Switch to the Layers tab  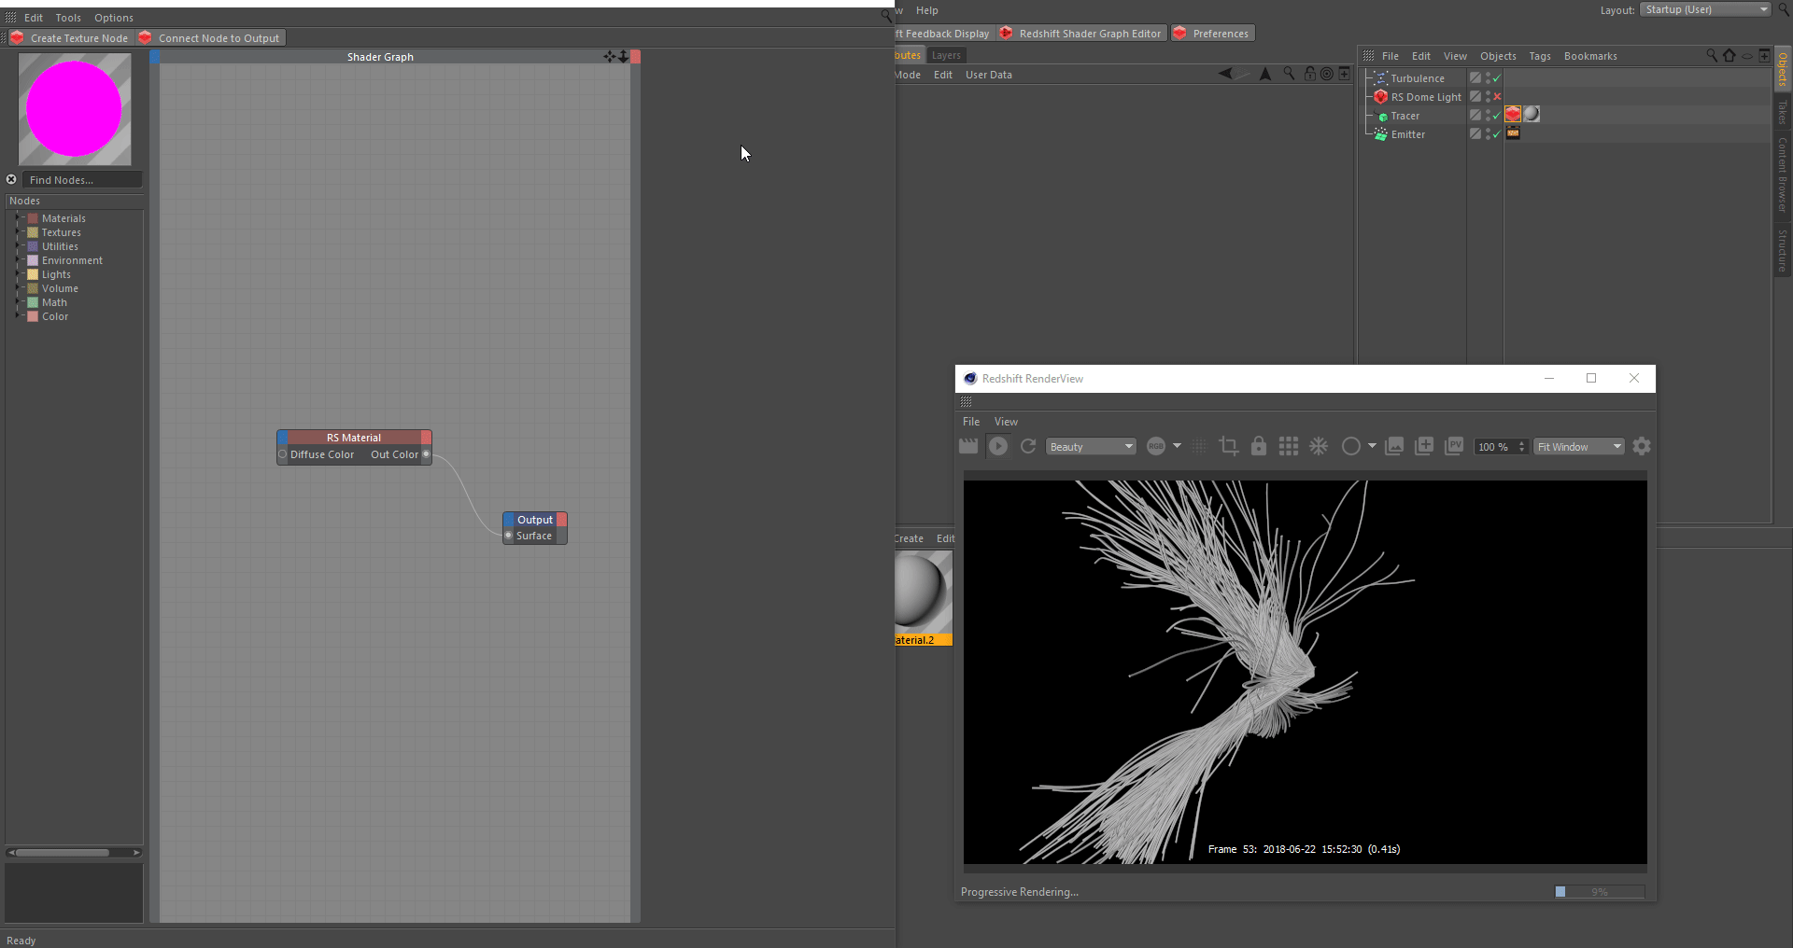946,55
